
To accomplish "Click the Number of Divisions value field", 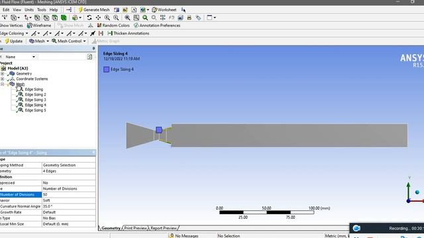I will click(69, 194).
